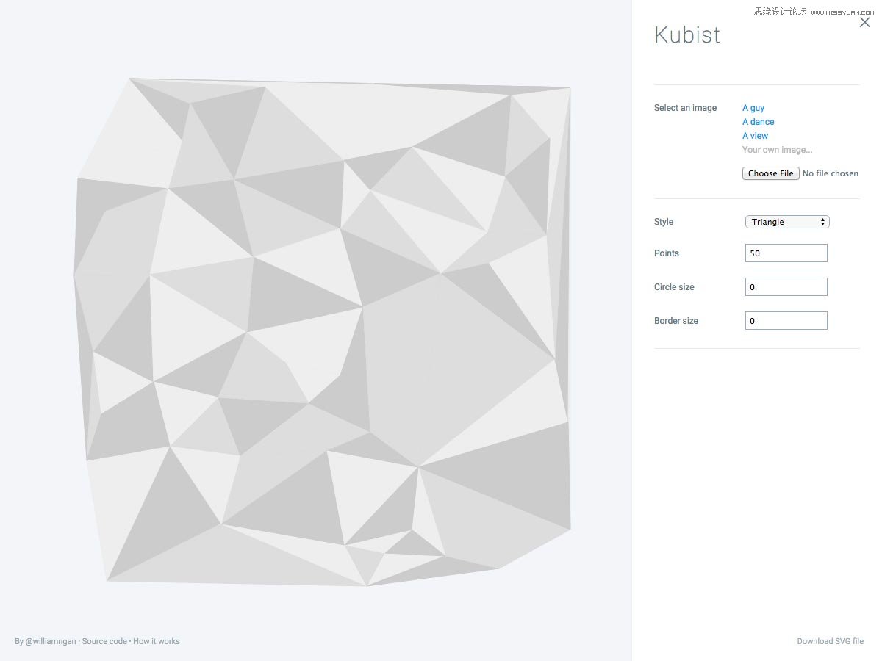Click into the Circle size field
Screen dimensions: 882x661
pos(786,287)
